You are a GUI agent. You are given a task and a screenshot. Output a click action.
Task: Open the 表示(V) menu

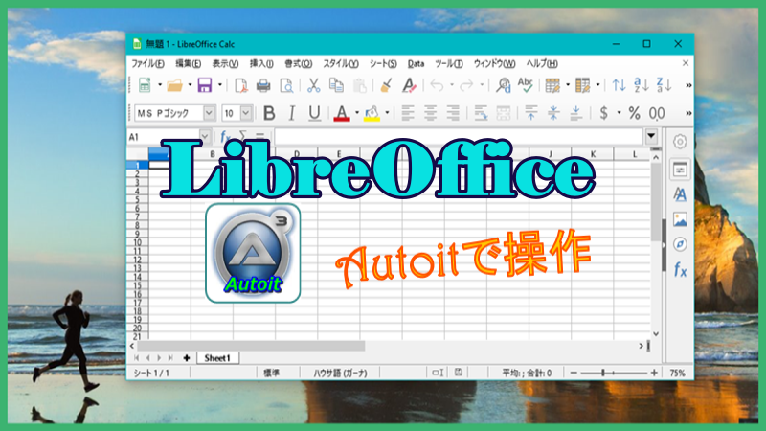pyautogui.click(x=225, y=63)
